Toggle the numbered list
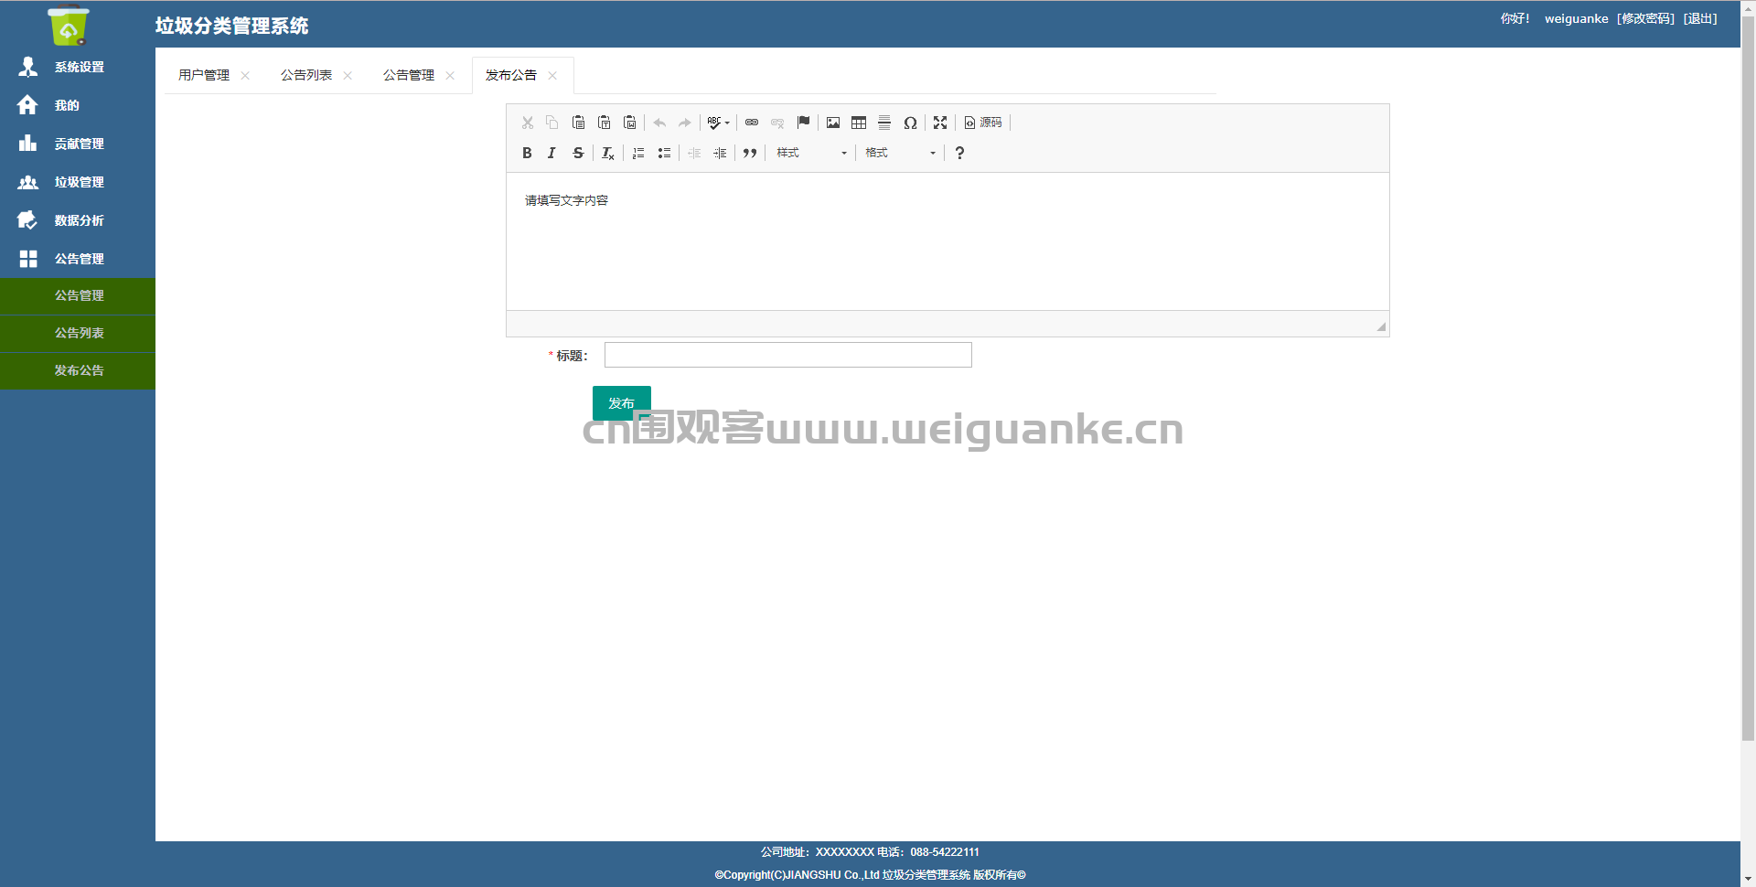 (x=638, y=153)
